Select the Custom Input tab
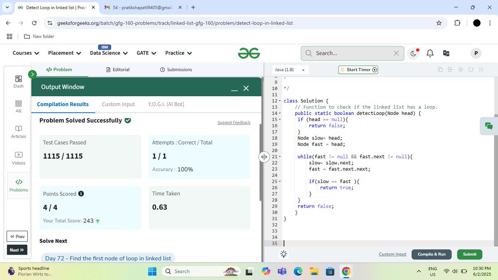 coord(118,104)
